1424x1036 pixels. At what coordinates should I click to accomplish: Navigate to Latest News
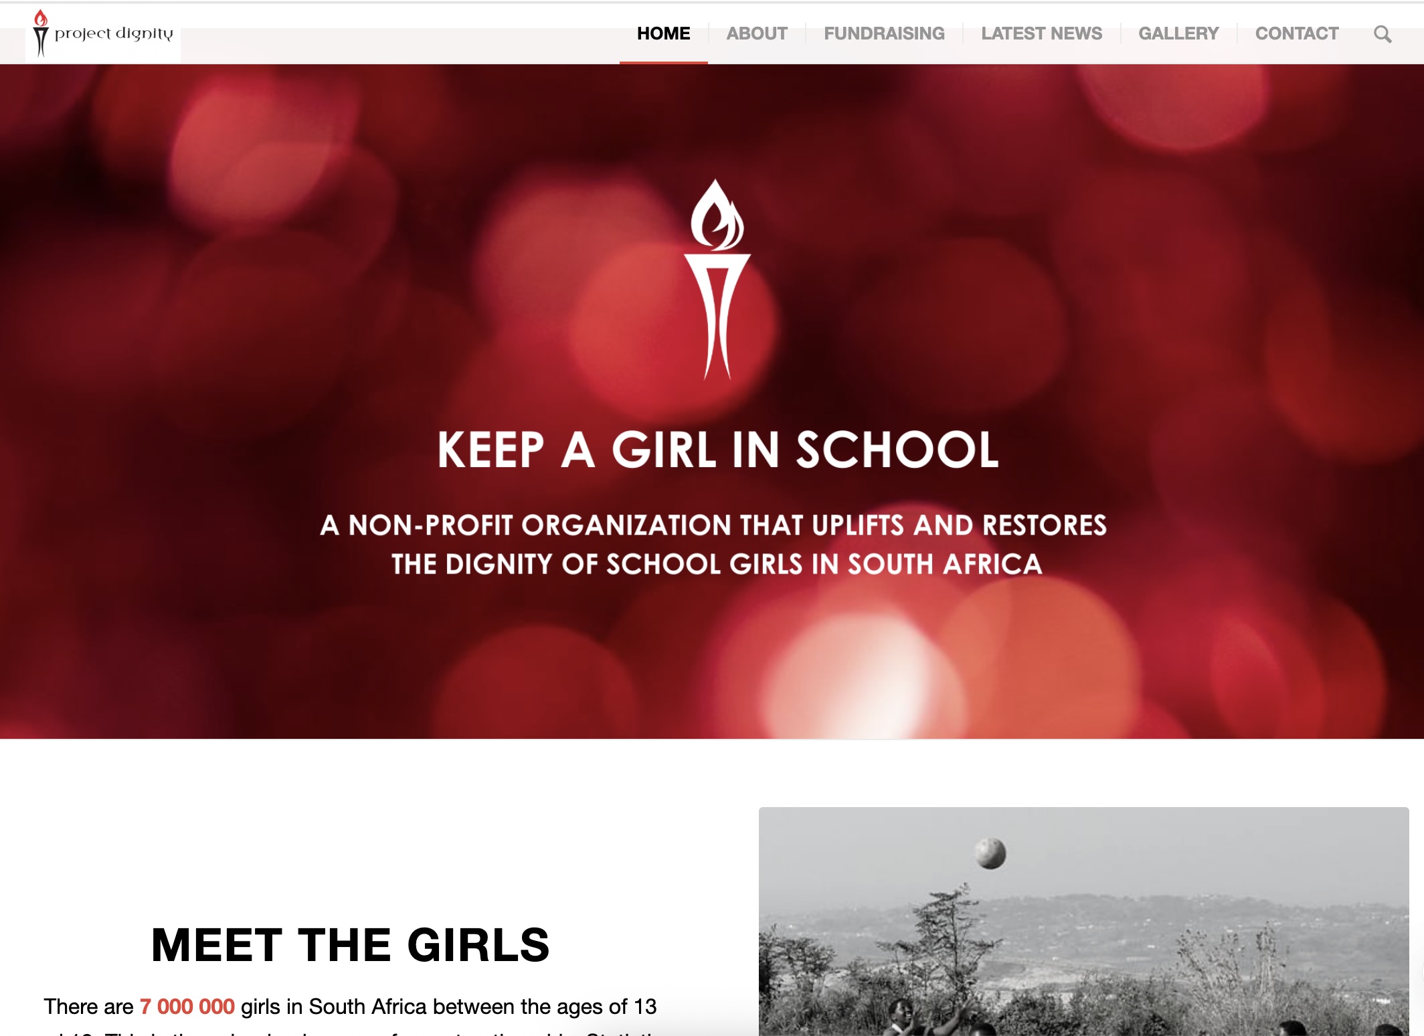tap(1041, 33)
